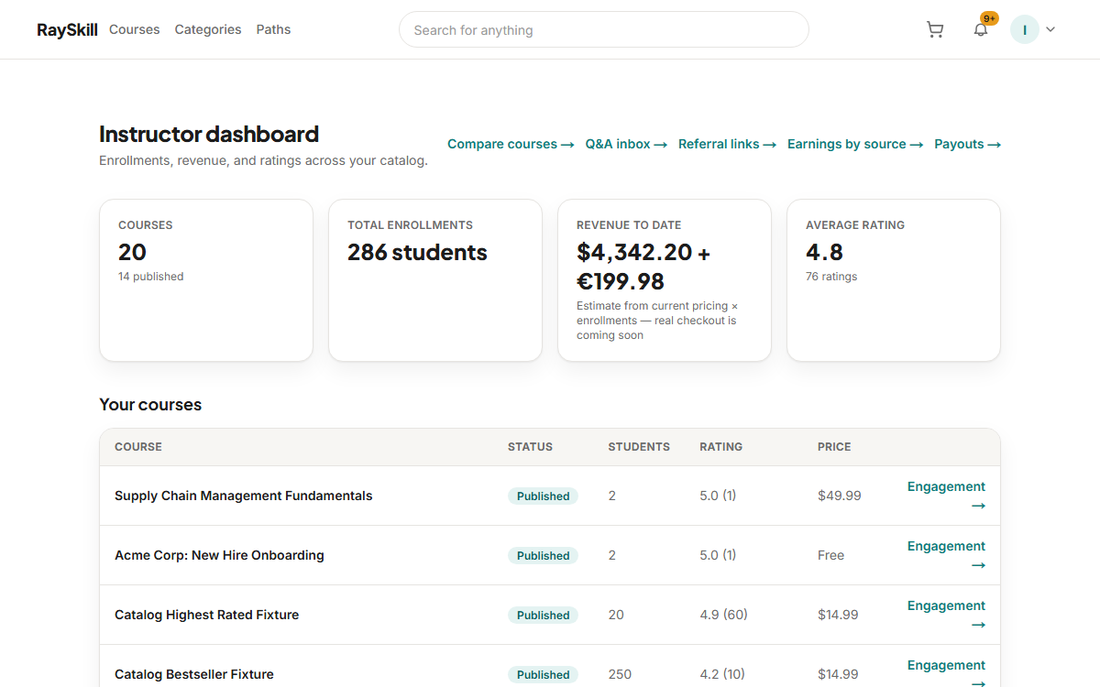Click the Free price cell

pos(831,555)
